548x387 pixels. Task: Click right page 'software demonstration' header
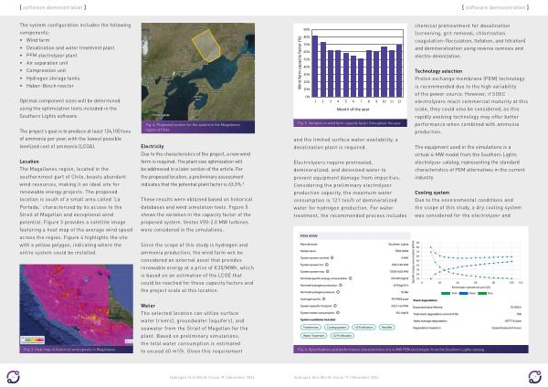(495, 7)
